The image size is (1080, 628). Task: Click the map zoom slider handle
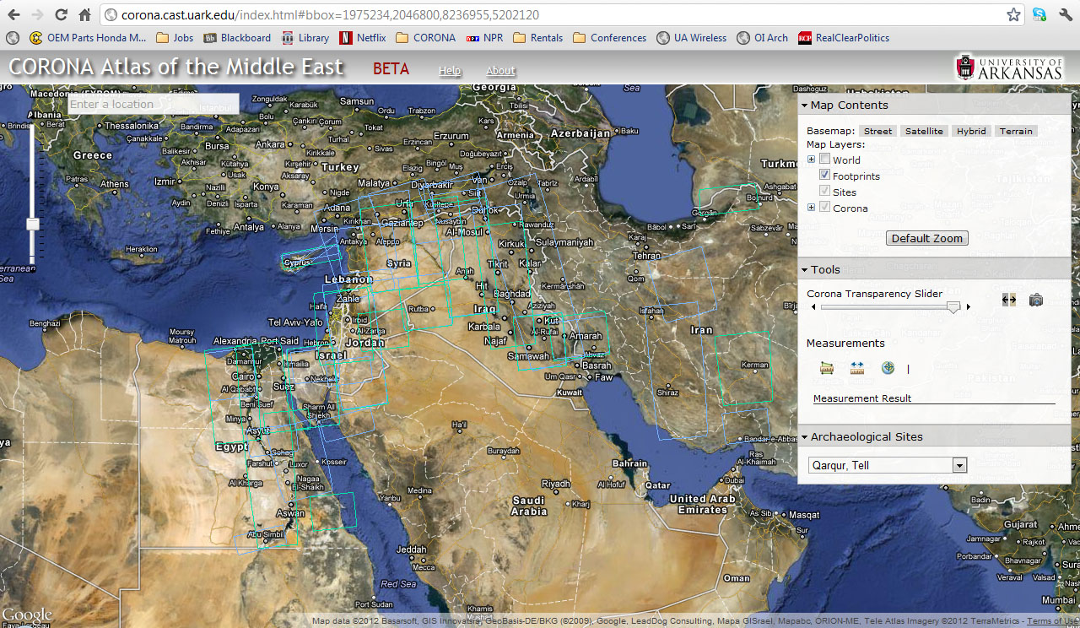pyautogui.click(x=33, y=225)
